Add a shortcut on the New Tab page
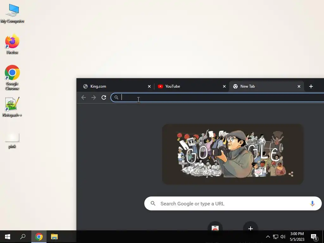Screen dimensions: 324x243 point(251,228)
